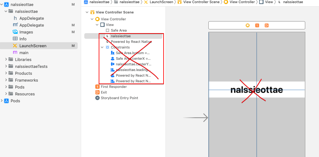This screenshot has width=319, height=157.
Task: Select nalssieottae.centerY constraint
Action: pos(134,64)
